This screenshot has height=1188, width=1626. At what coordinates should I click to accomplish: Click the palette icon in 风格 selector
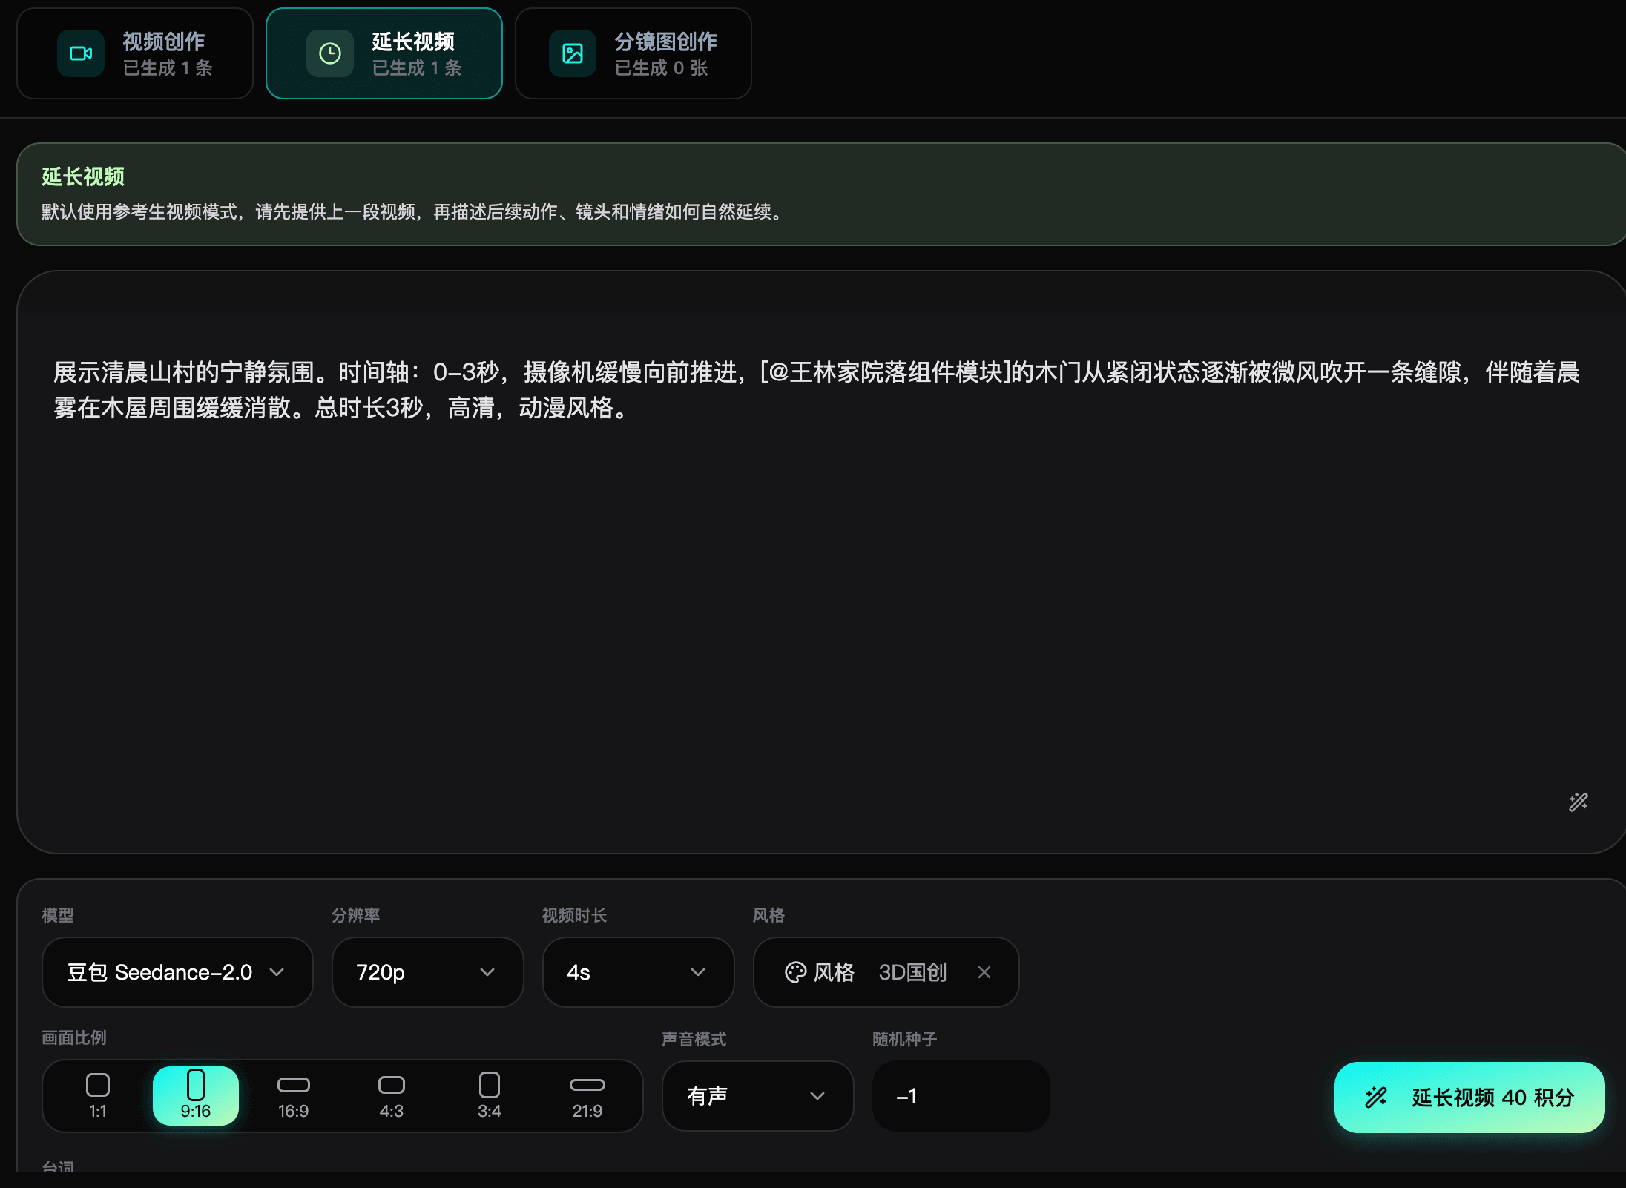click(795, 972)
